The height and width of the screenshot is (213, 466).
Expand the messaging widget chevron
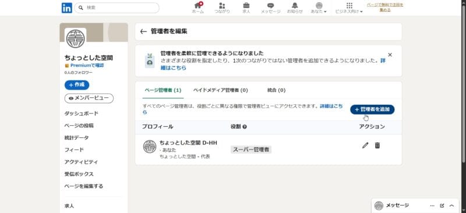pos(452,205)
